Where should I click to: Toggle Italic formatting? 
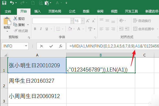(x=41, y=29)
